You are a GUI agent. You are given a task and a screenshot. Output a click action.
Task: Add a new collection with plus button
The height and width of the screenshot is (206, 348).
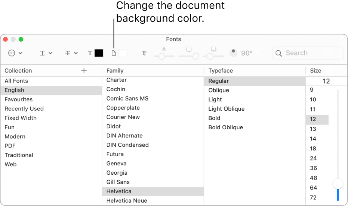[84, 70]
